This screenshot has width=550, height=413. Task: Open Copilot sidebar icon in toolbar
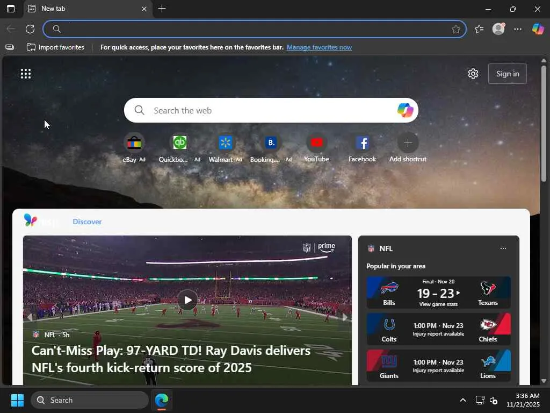pyautogui.click(x=538, y=29)
